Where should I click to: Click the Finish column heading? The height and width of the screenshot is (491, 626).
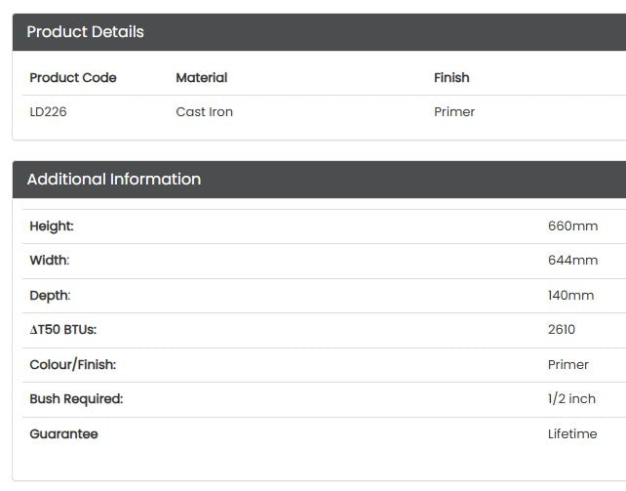(x=451, y=78)
